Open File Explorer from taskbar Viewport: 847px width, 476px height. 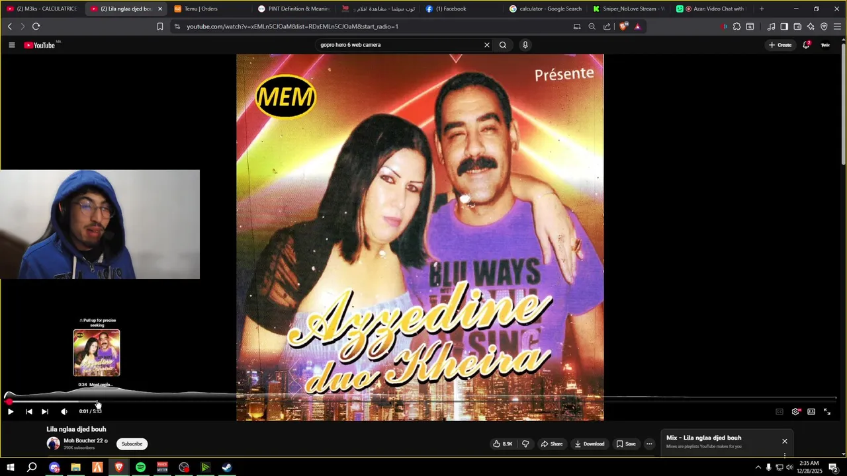(x=75, y=467)
